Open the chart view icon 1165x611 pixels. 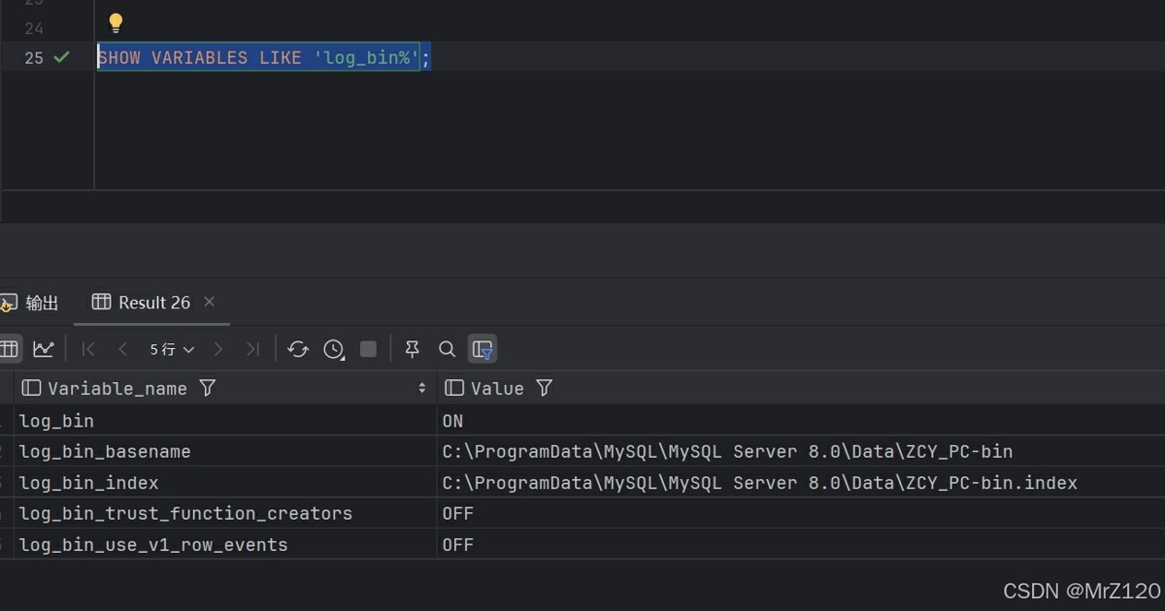coord(43,349)
